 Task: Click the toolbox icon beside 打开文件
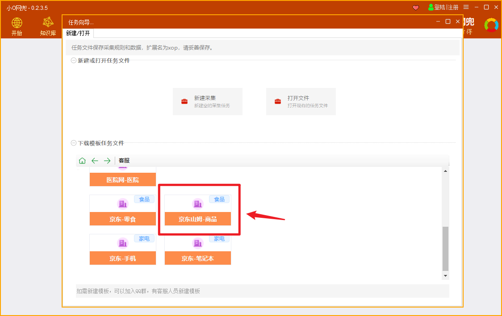[x=277, y=101]
